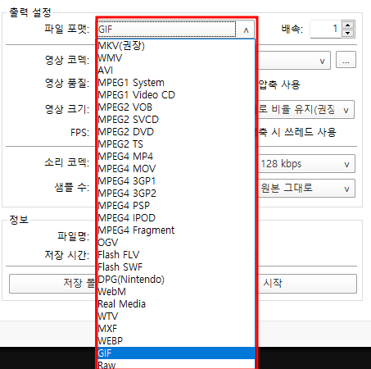Decrease 배속 value with down arrow
371x369 pixels.
pos(347,33)
